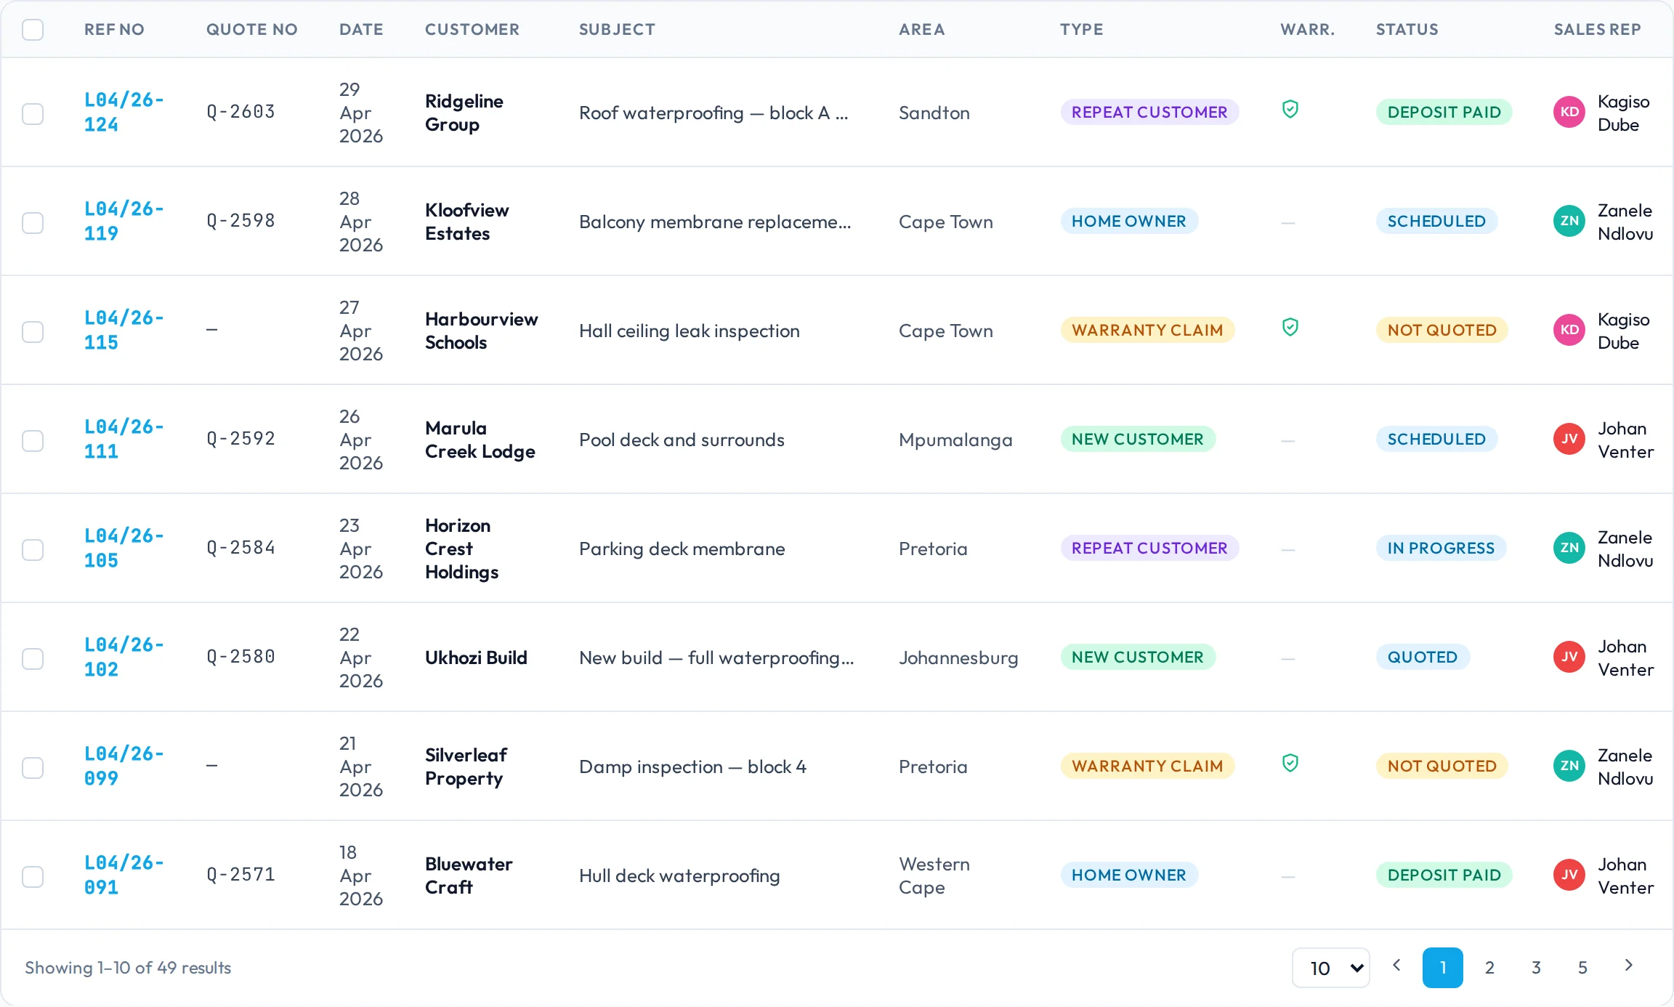Tick checkbox for L04/26-105 row

33,550
